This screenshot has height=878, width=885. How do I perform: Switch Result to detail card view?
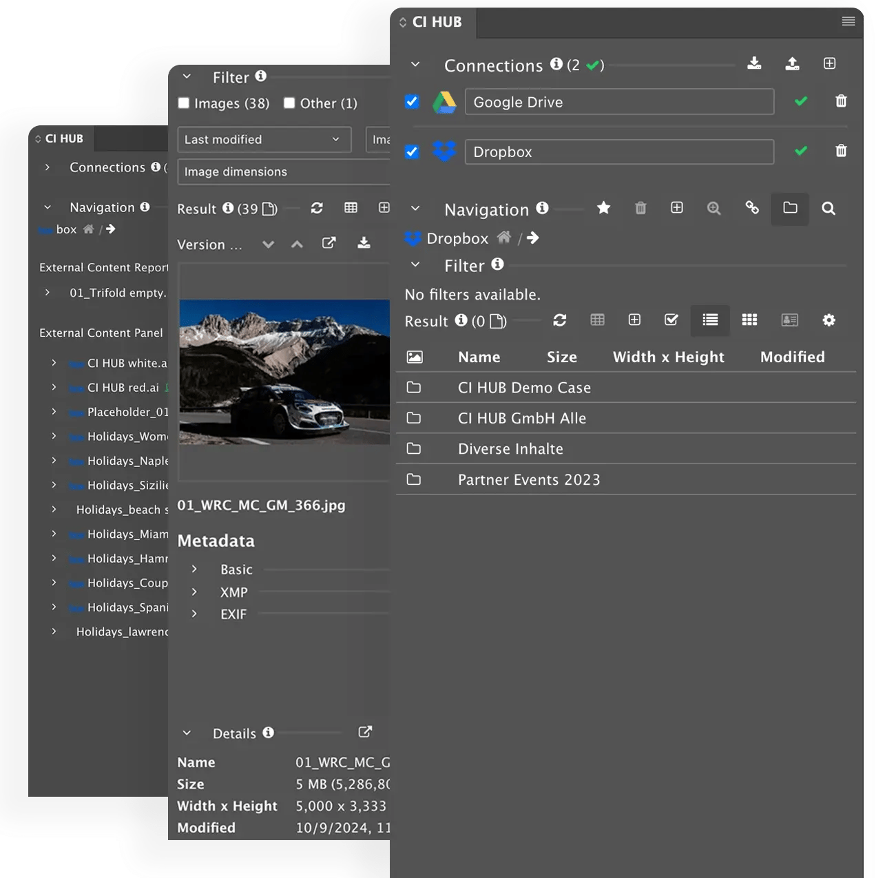click(x=789, y=320)
